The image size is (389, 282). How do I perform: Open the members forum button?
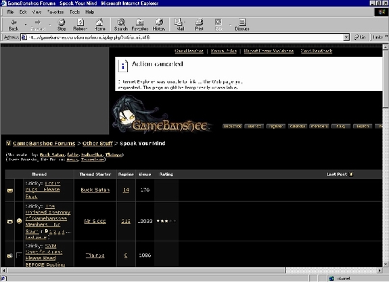pos(319,126)
